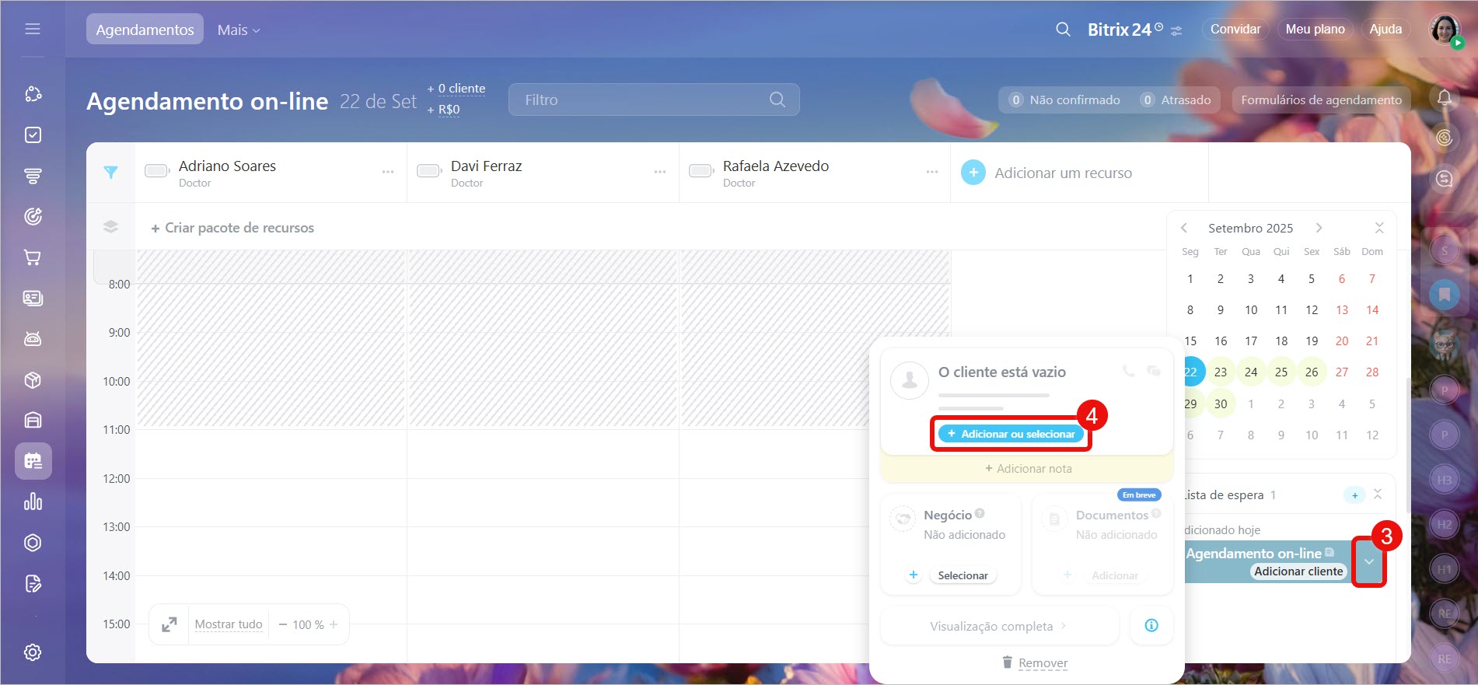Viewport: 1478px width, 685px height.
Task: Expand the waitlist booking chevron arrow
Action: (1368, 561)
